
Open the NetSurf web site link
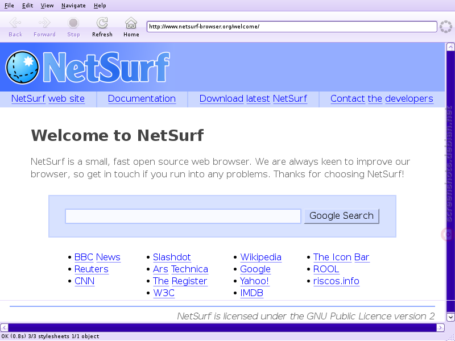coord(48,99)
